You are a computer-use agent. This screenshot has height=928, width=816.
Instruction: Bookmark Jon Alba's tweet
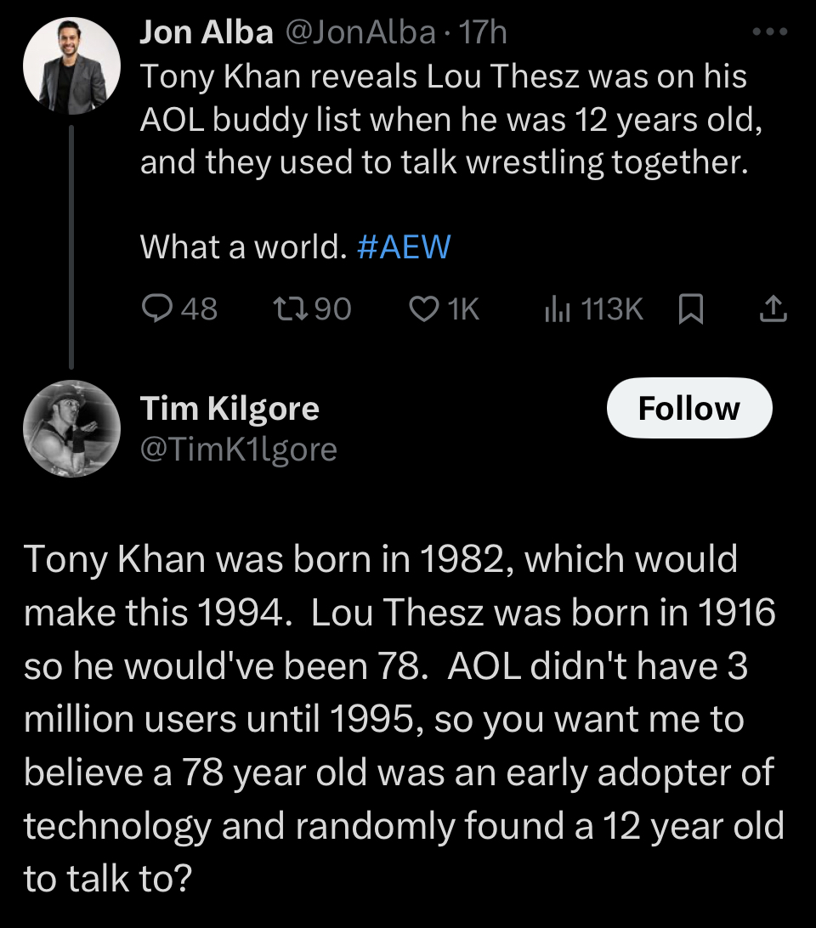pyautogui.click(x=690, y=310)
